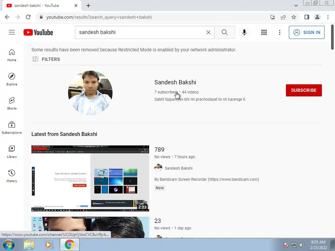This screenshot has height=251, width=335.
Task: Open the YouTube apps grid icon
Action: (264, 32)
